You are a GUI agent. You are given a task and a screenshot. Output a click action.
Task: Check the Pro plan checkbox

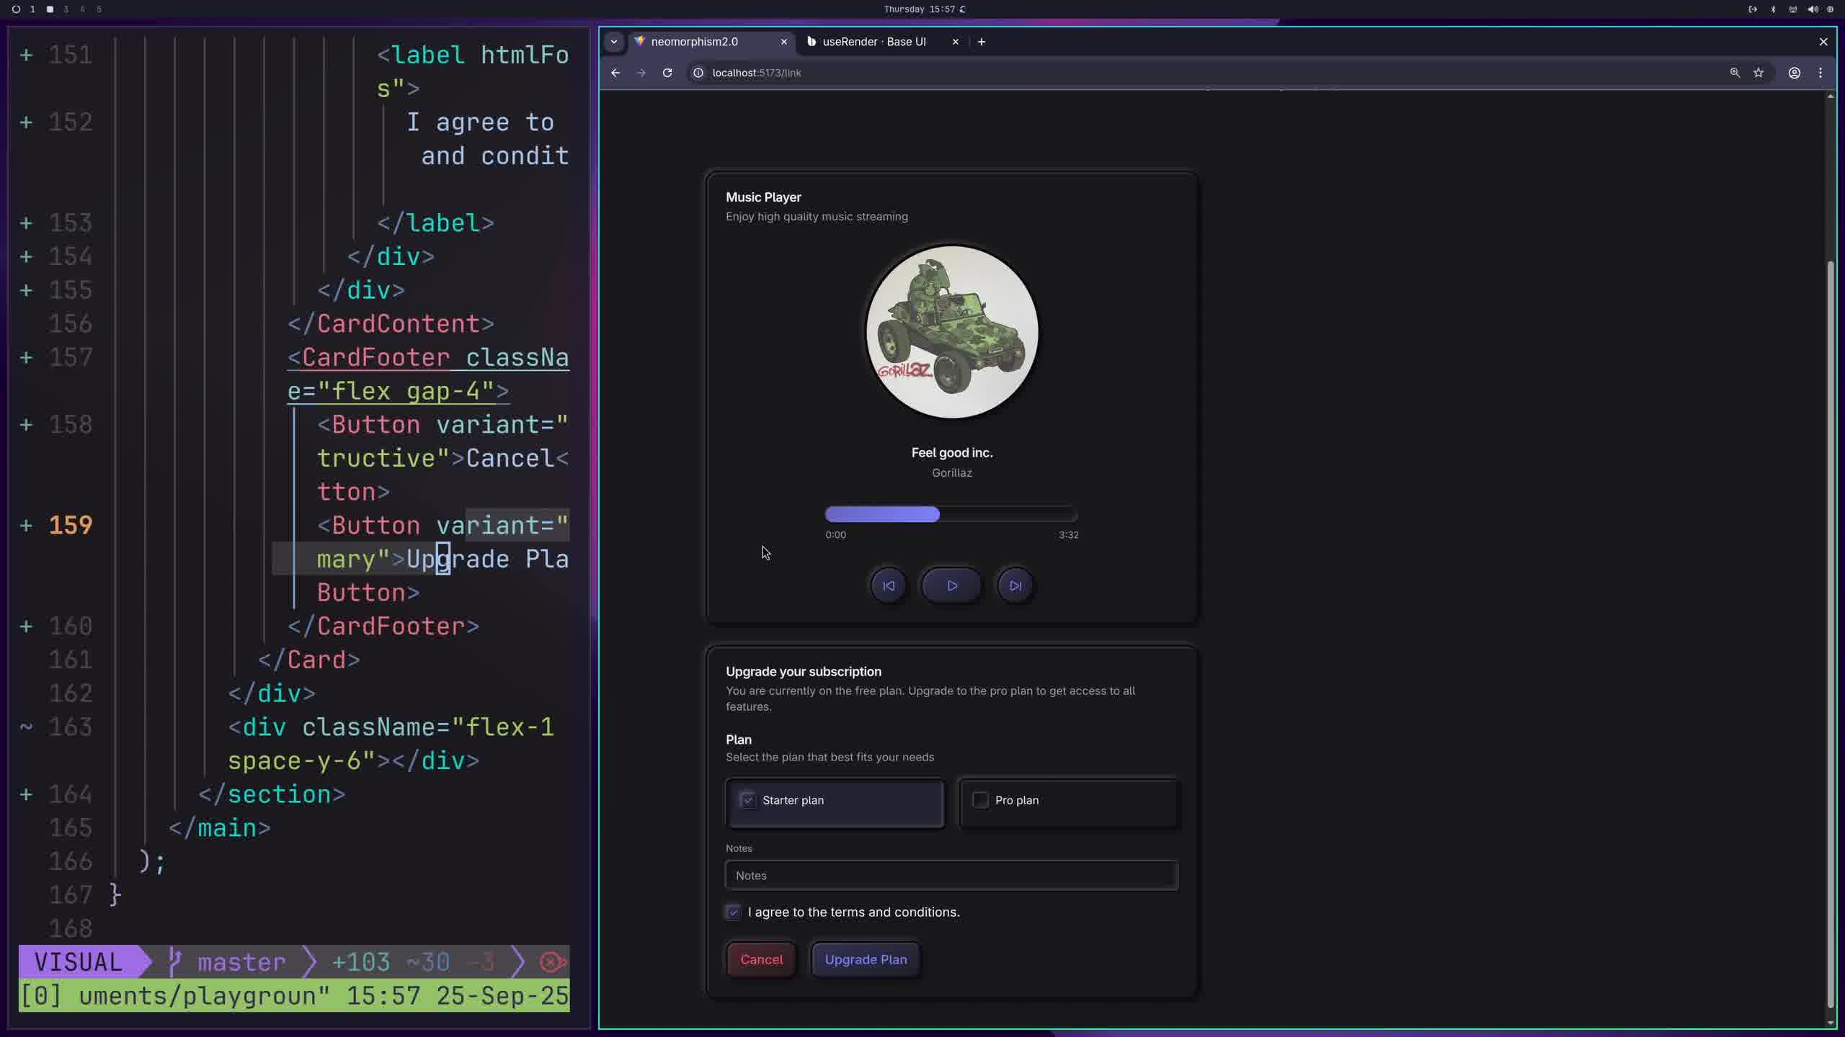tap(980, 800)
